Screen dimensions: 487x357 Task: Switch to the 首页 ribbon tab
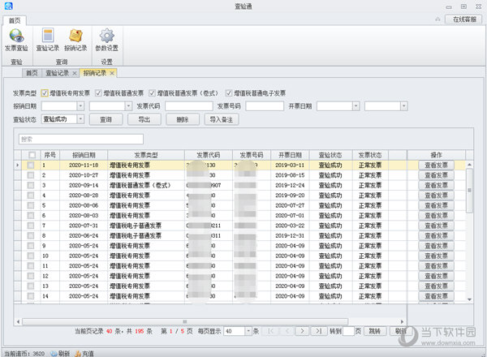tap(15, 20)
